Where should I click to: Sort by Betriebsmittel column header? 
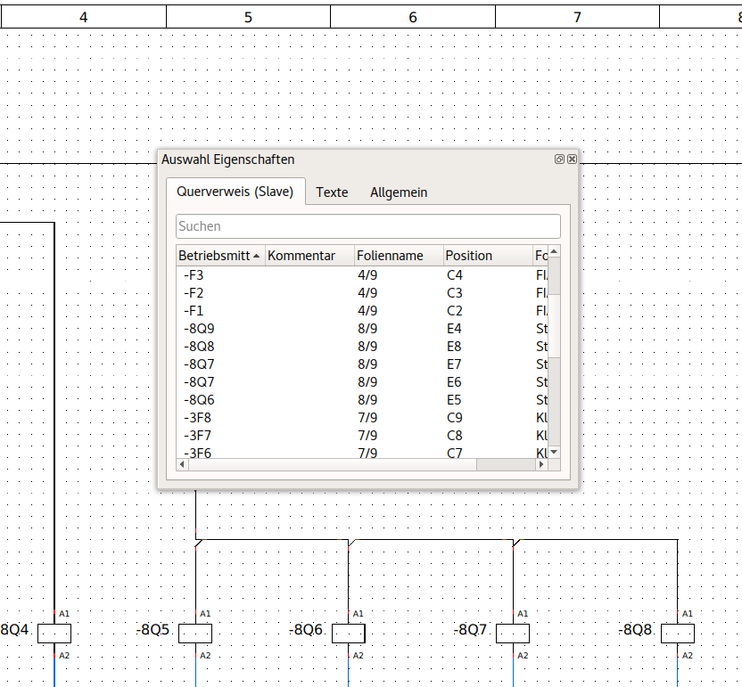(220, 256)
